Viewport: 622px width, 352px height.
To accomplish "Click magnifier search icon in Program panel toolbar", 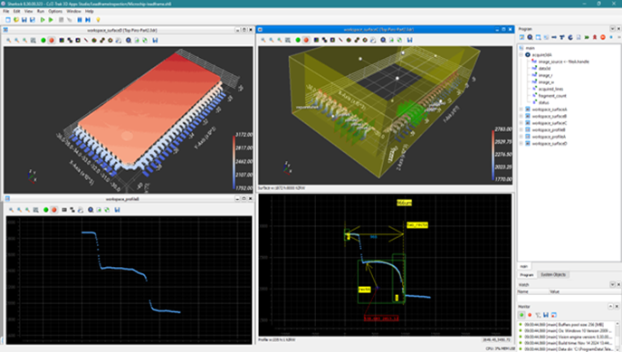I will (x=530, y=37).
